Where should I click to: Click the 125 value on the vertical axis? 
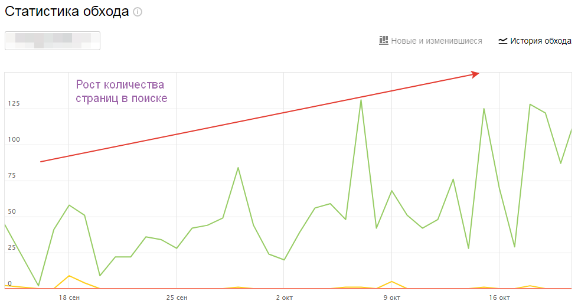tap(14, 104)
